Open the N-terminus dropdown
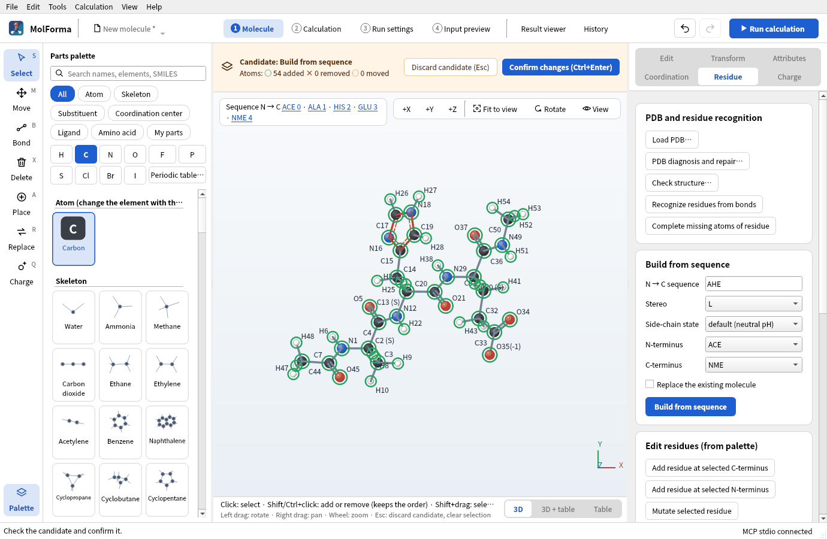 point(754,344)
